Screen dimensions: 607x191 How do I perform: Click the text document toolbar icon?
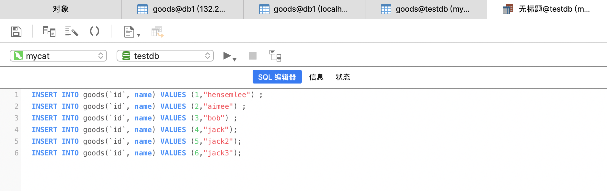tap(129, 32)
